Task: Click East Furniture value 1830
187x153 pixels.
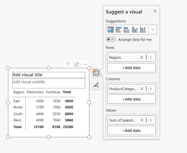Action: (x=57, y=101)
